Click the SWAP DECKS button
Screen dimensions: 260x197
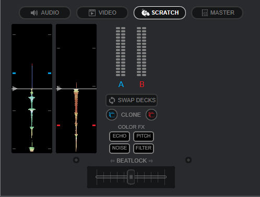pos(132,100)
